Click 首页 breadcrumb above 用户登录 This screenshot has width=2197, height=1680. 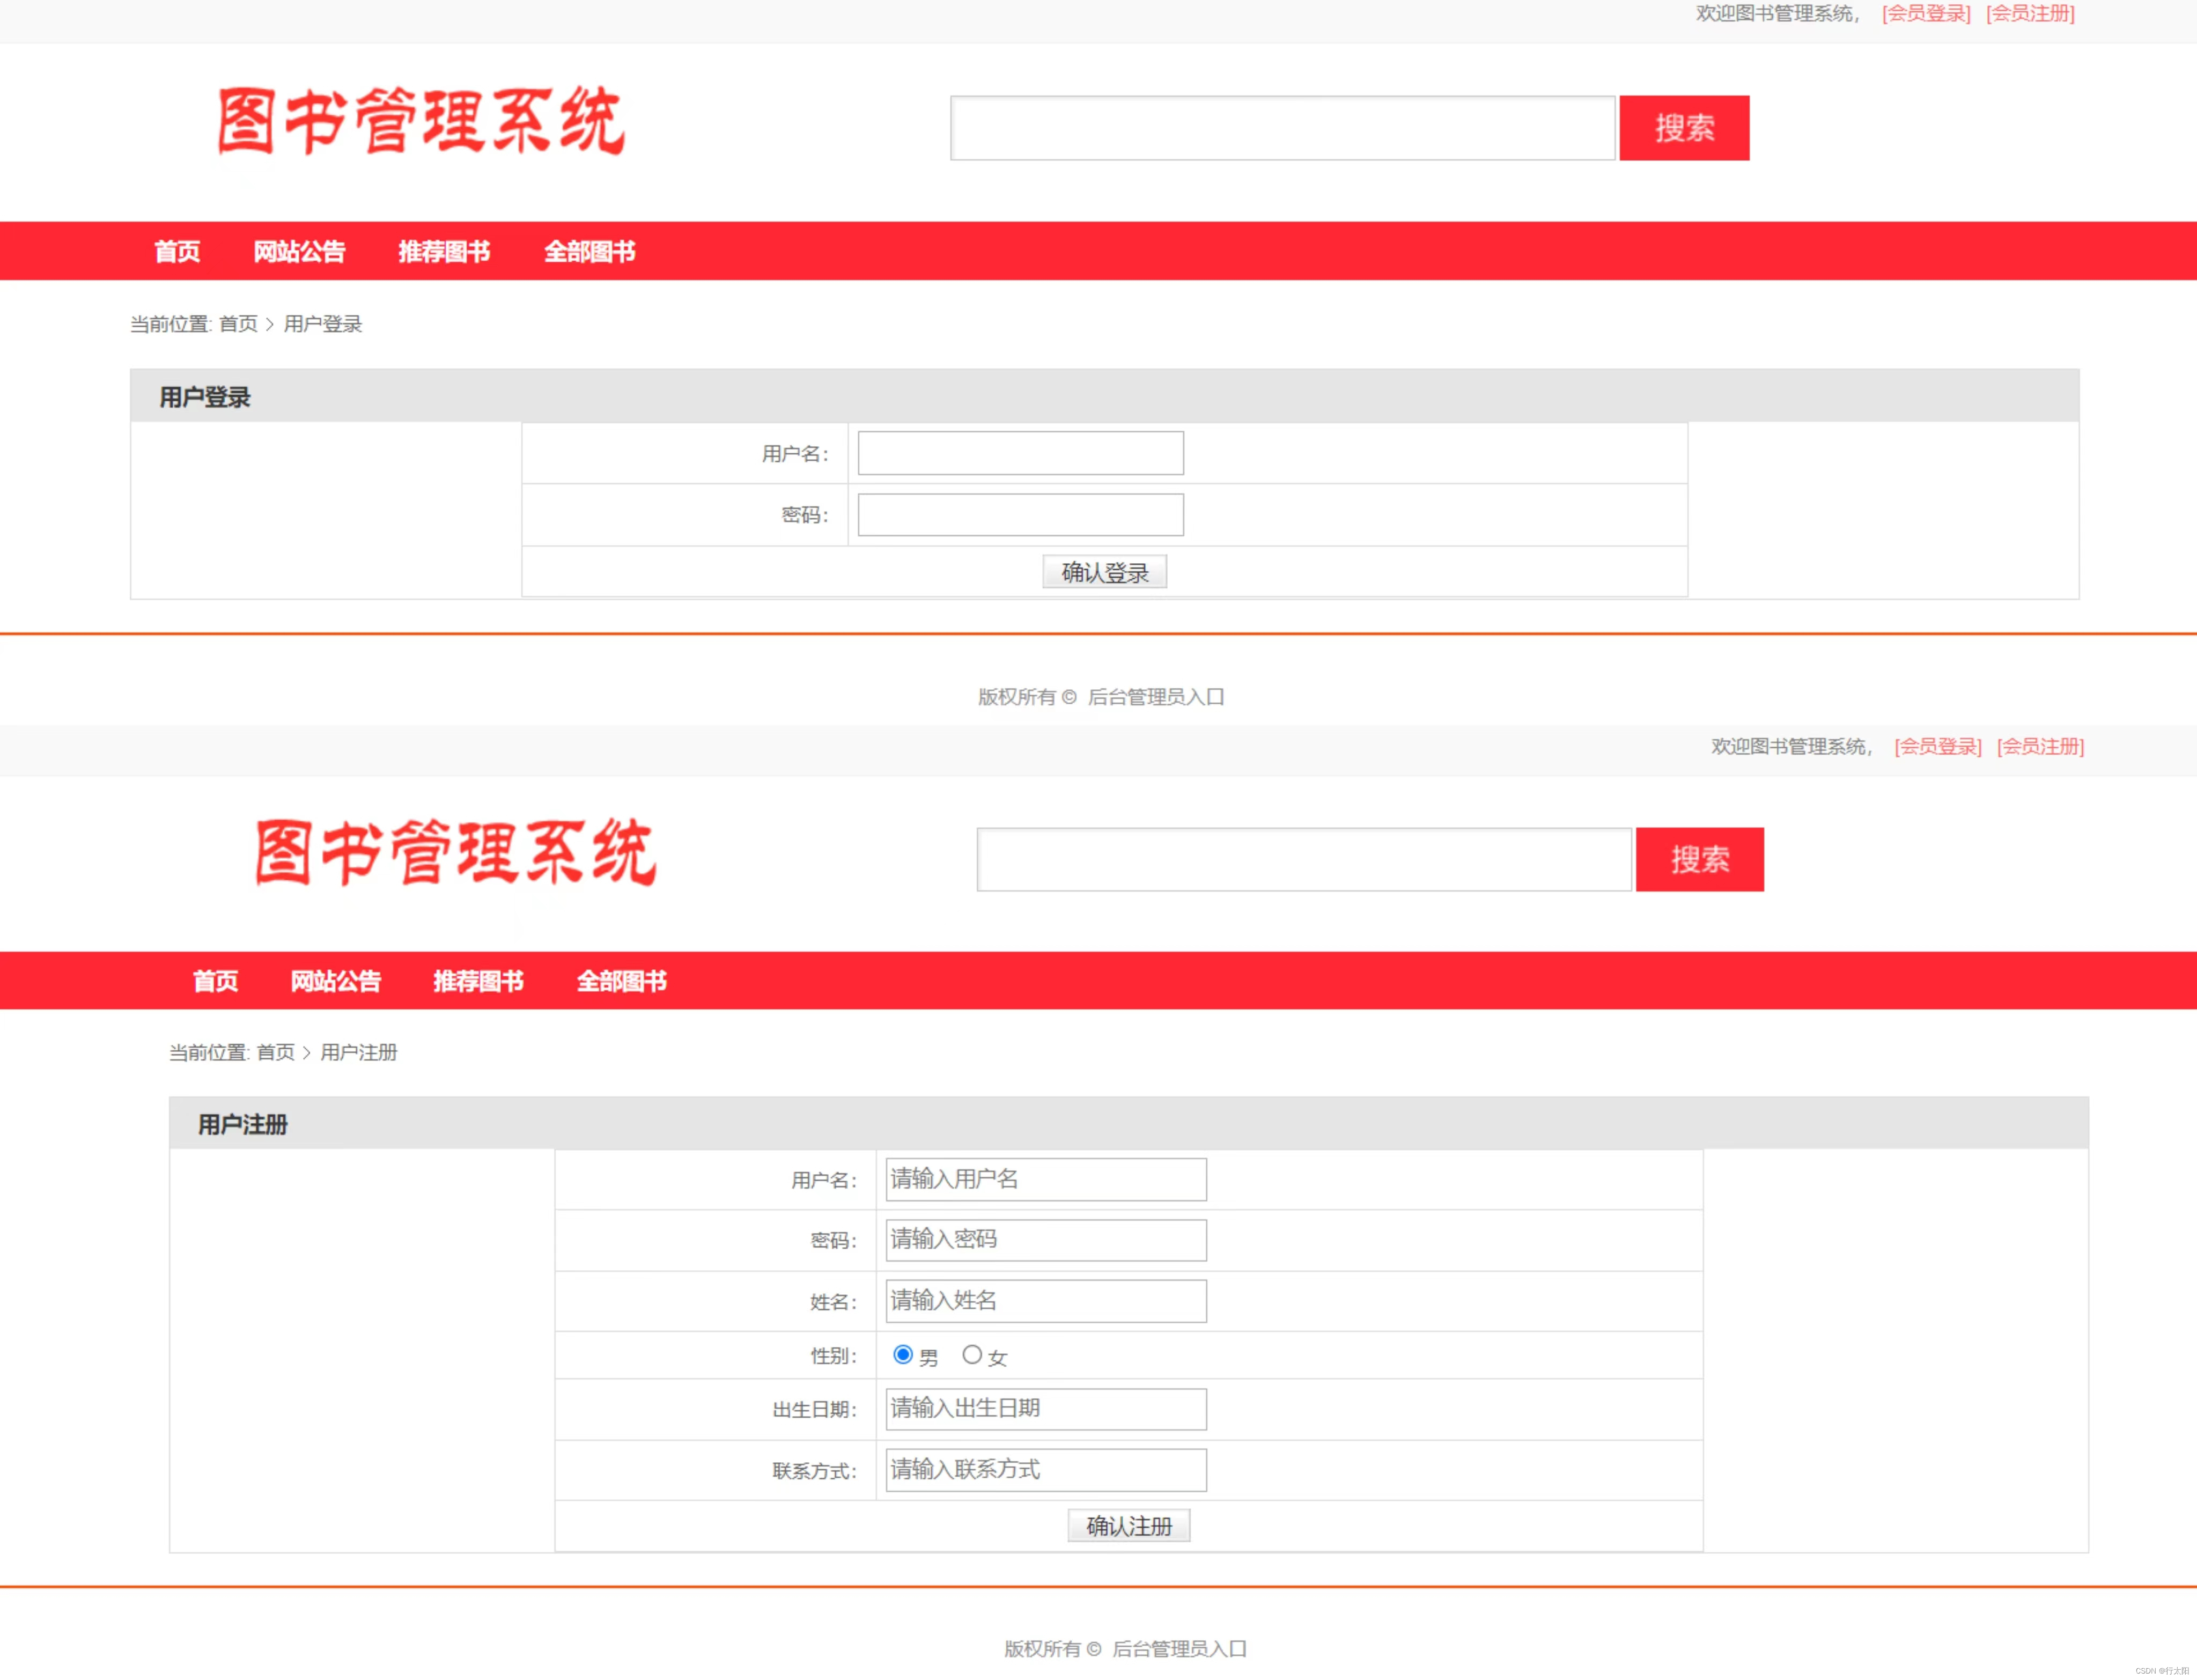238,324
